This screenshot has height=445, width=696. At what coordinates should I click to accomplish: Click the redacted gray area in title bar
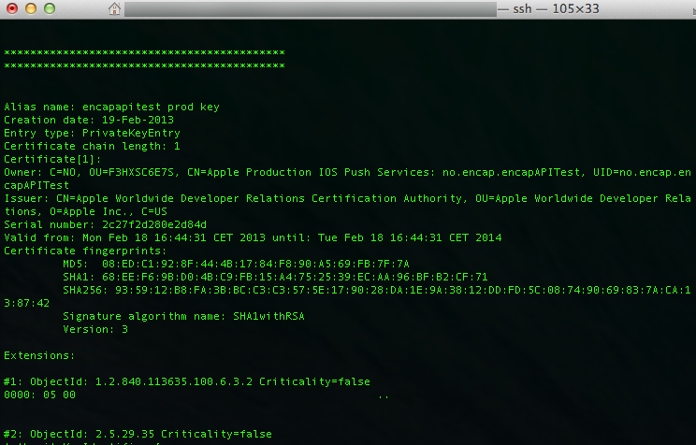coord(309,9)
